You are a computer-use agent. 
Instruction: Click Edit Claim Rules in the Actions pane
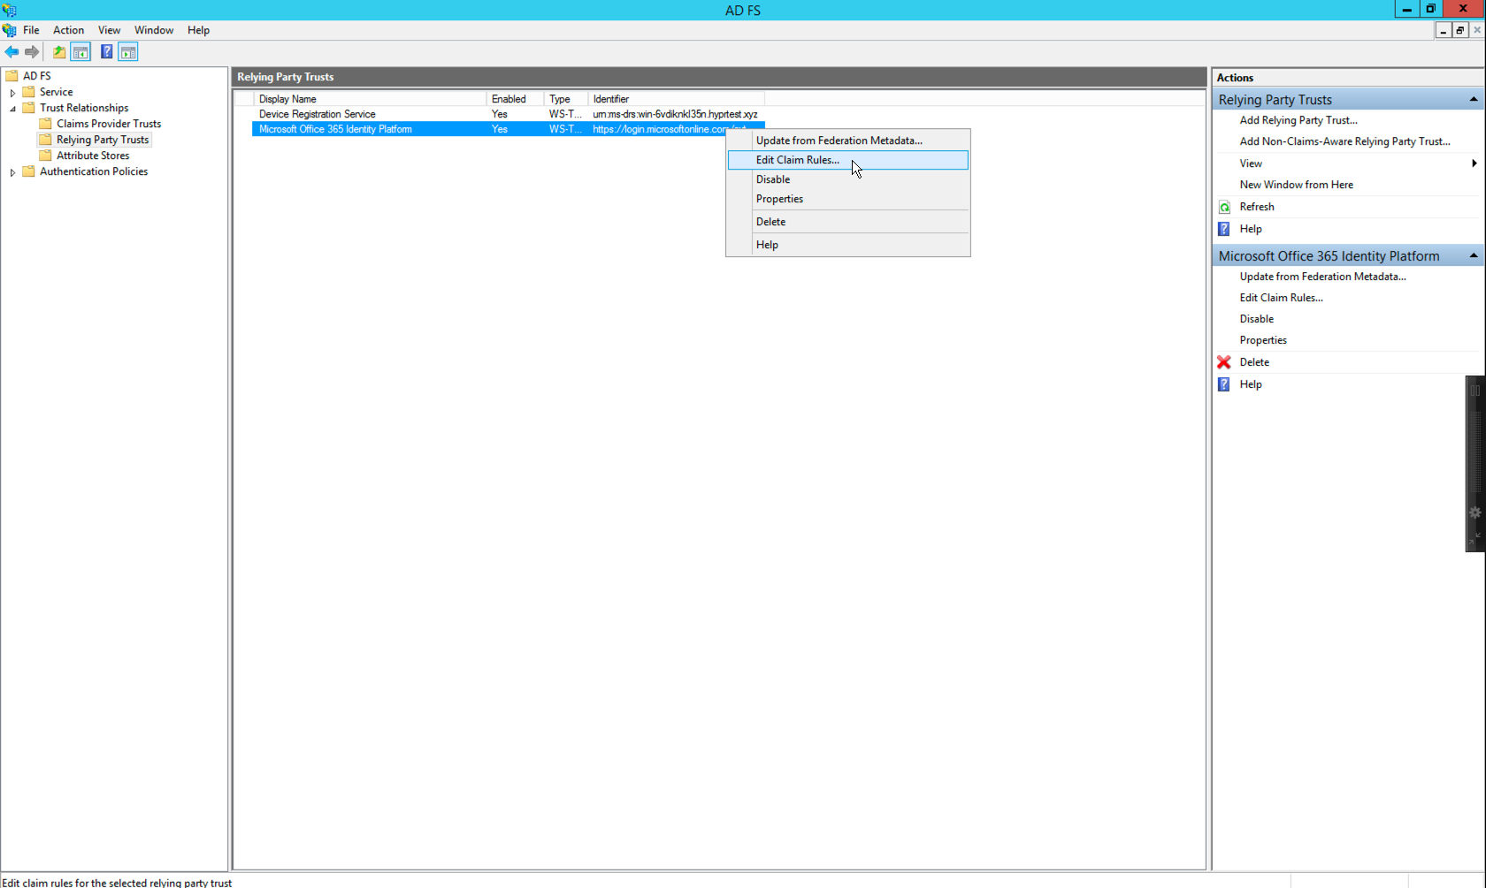coord(1281,298)
